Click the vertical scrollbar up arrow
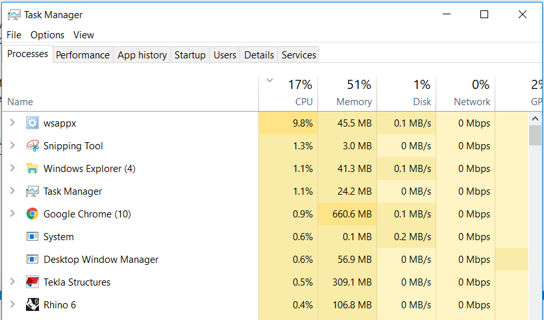 [x=536, y=119]
